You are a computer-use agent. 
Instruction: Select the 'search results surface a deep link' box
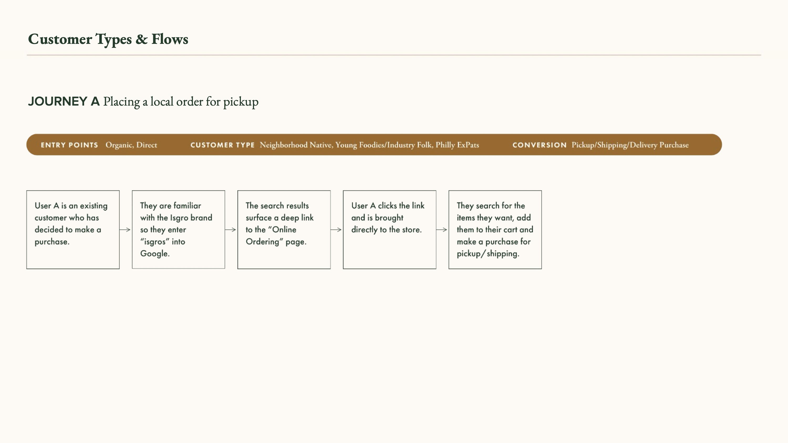284,229
